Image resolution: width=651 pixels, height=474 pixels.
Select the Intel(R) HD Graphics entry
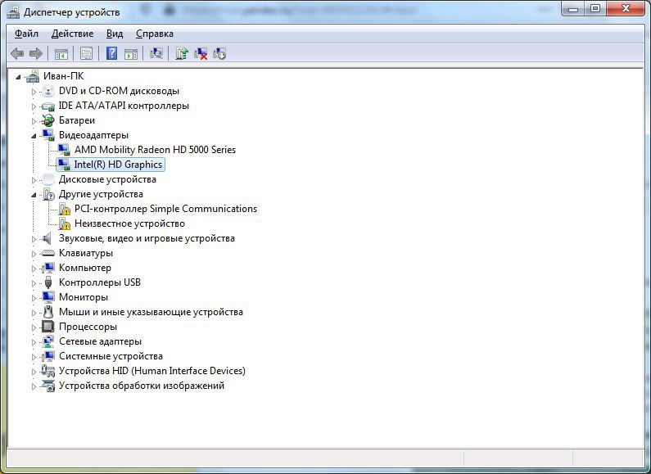click(118, 165)
